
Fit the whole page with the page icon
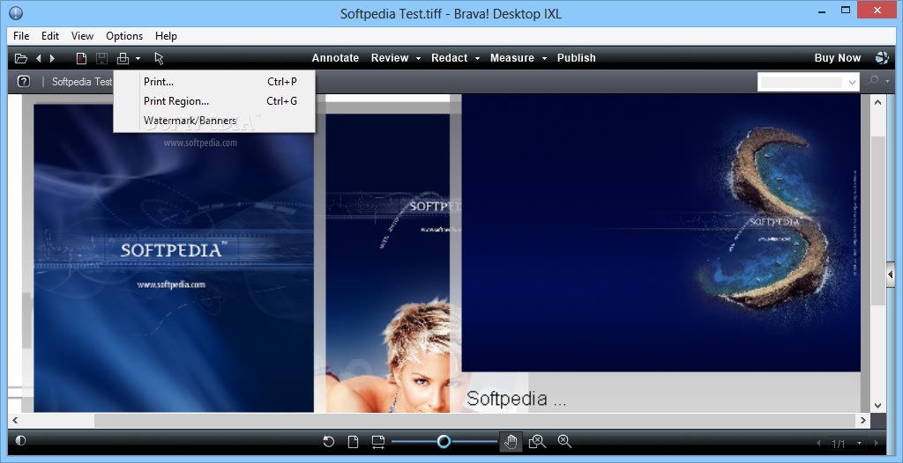tap(353, 442)
